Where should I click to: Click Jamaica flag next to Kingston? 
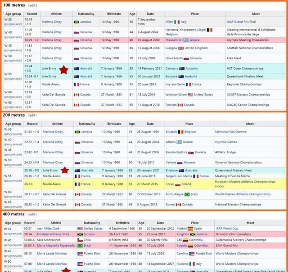point(193,234)
